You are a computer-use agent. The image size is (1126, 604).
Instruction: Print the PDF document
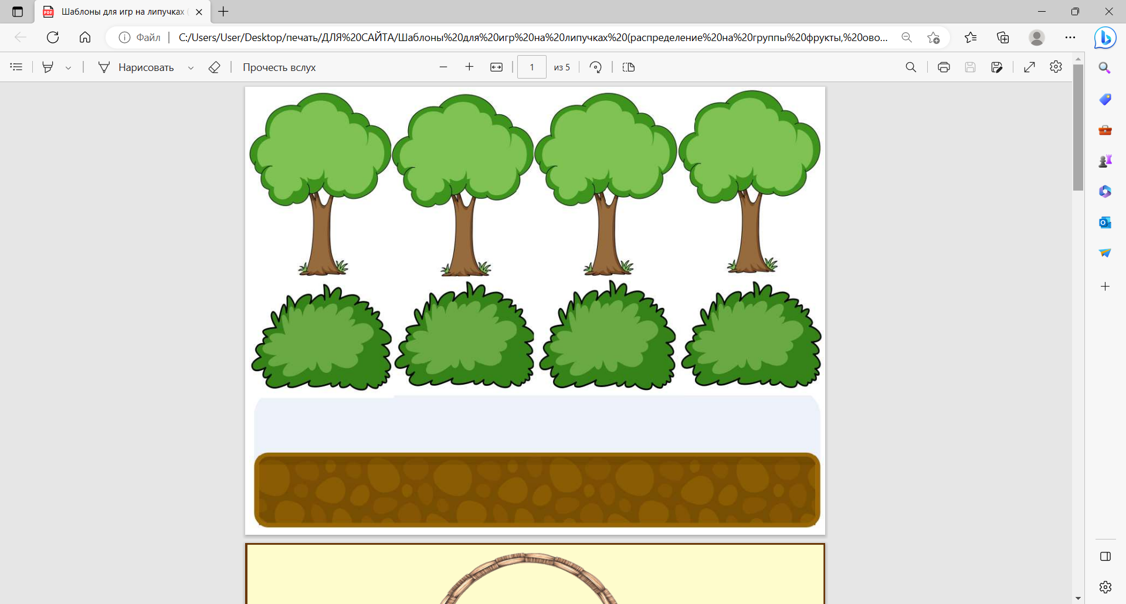click(x=944, y=67)
